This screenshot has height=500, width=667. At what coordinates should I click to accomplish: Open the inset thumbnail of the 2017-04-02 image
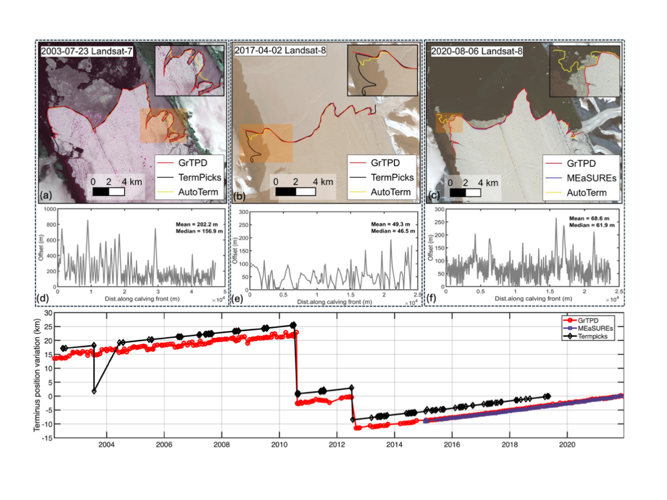[x=382, y=69]
